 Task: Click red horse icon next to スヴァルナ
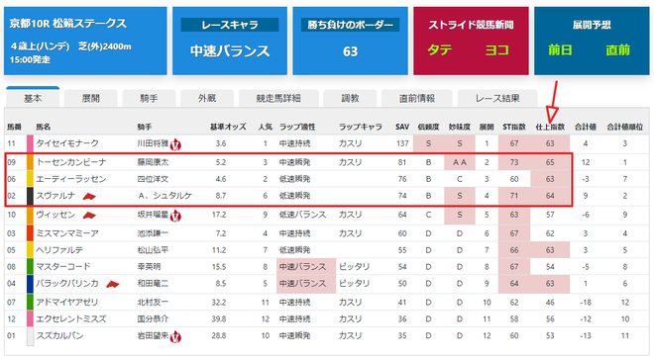point(89,196)
